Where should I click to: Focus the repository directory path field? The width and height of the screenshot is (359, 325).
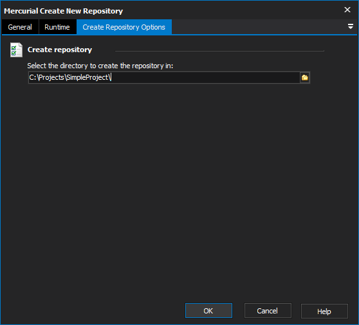(164, 78)
